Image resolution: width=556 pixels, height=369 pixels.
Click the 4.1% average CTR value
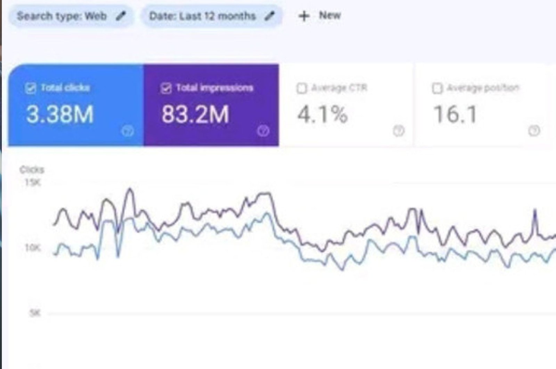click(322, 114)
